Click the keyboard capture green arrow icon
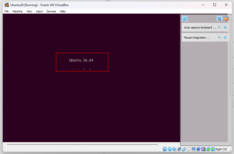 click(213, 149)
